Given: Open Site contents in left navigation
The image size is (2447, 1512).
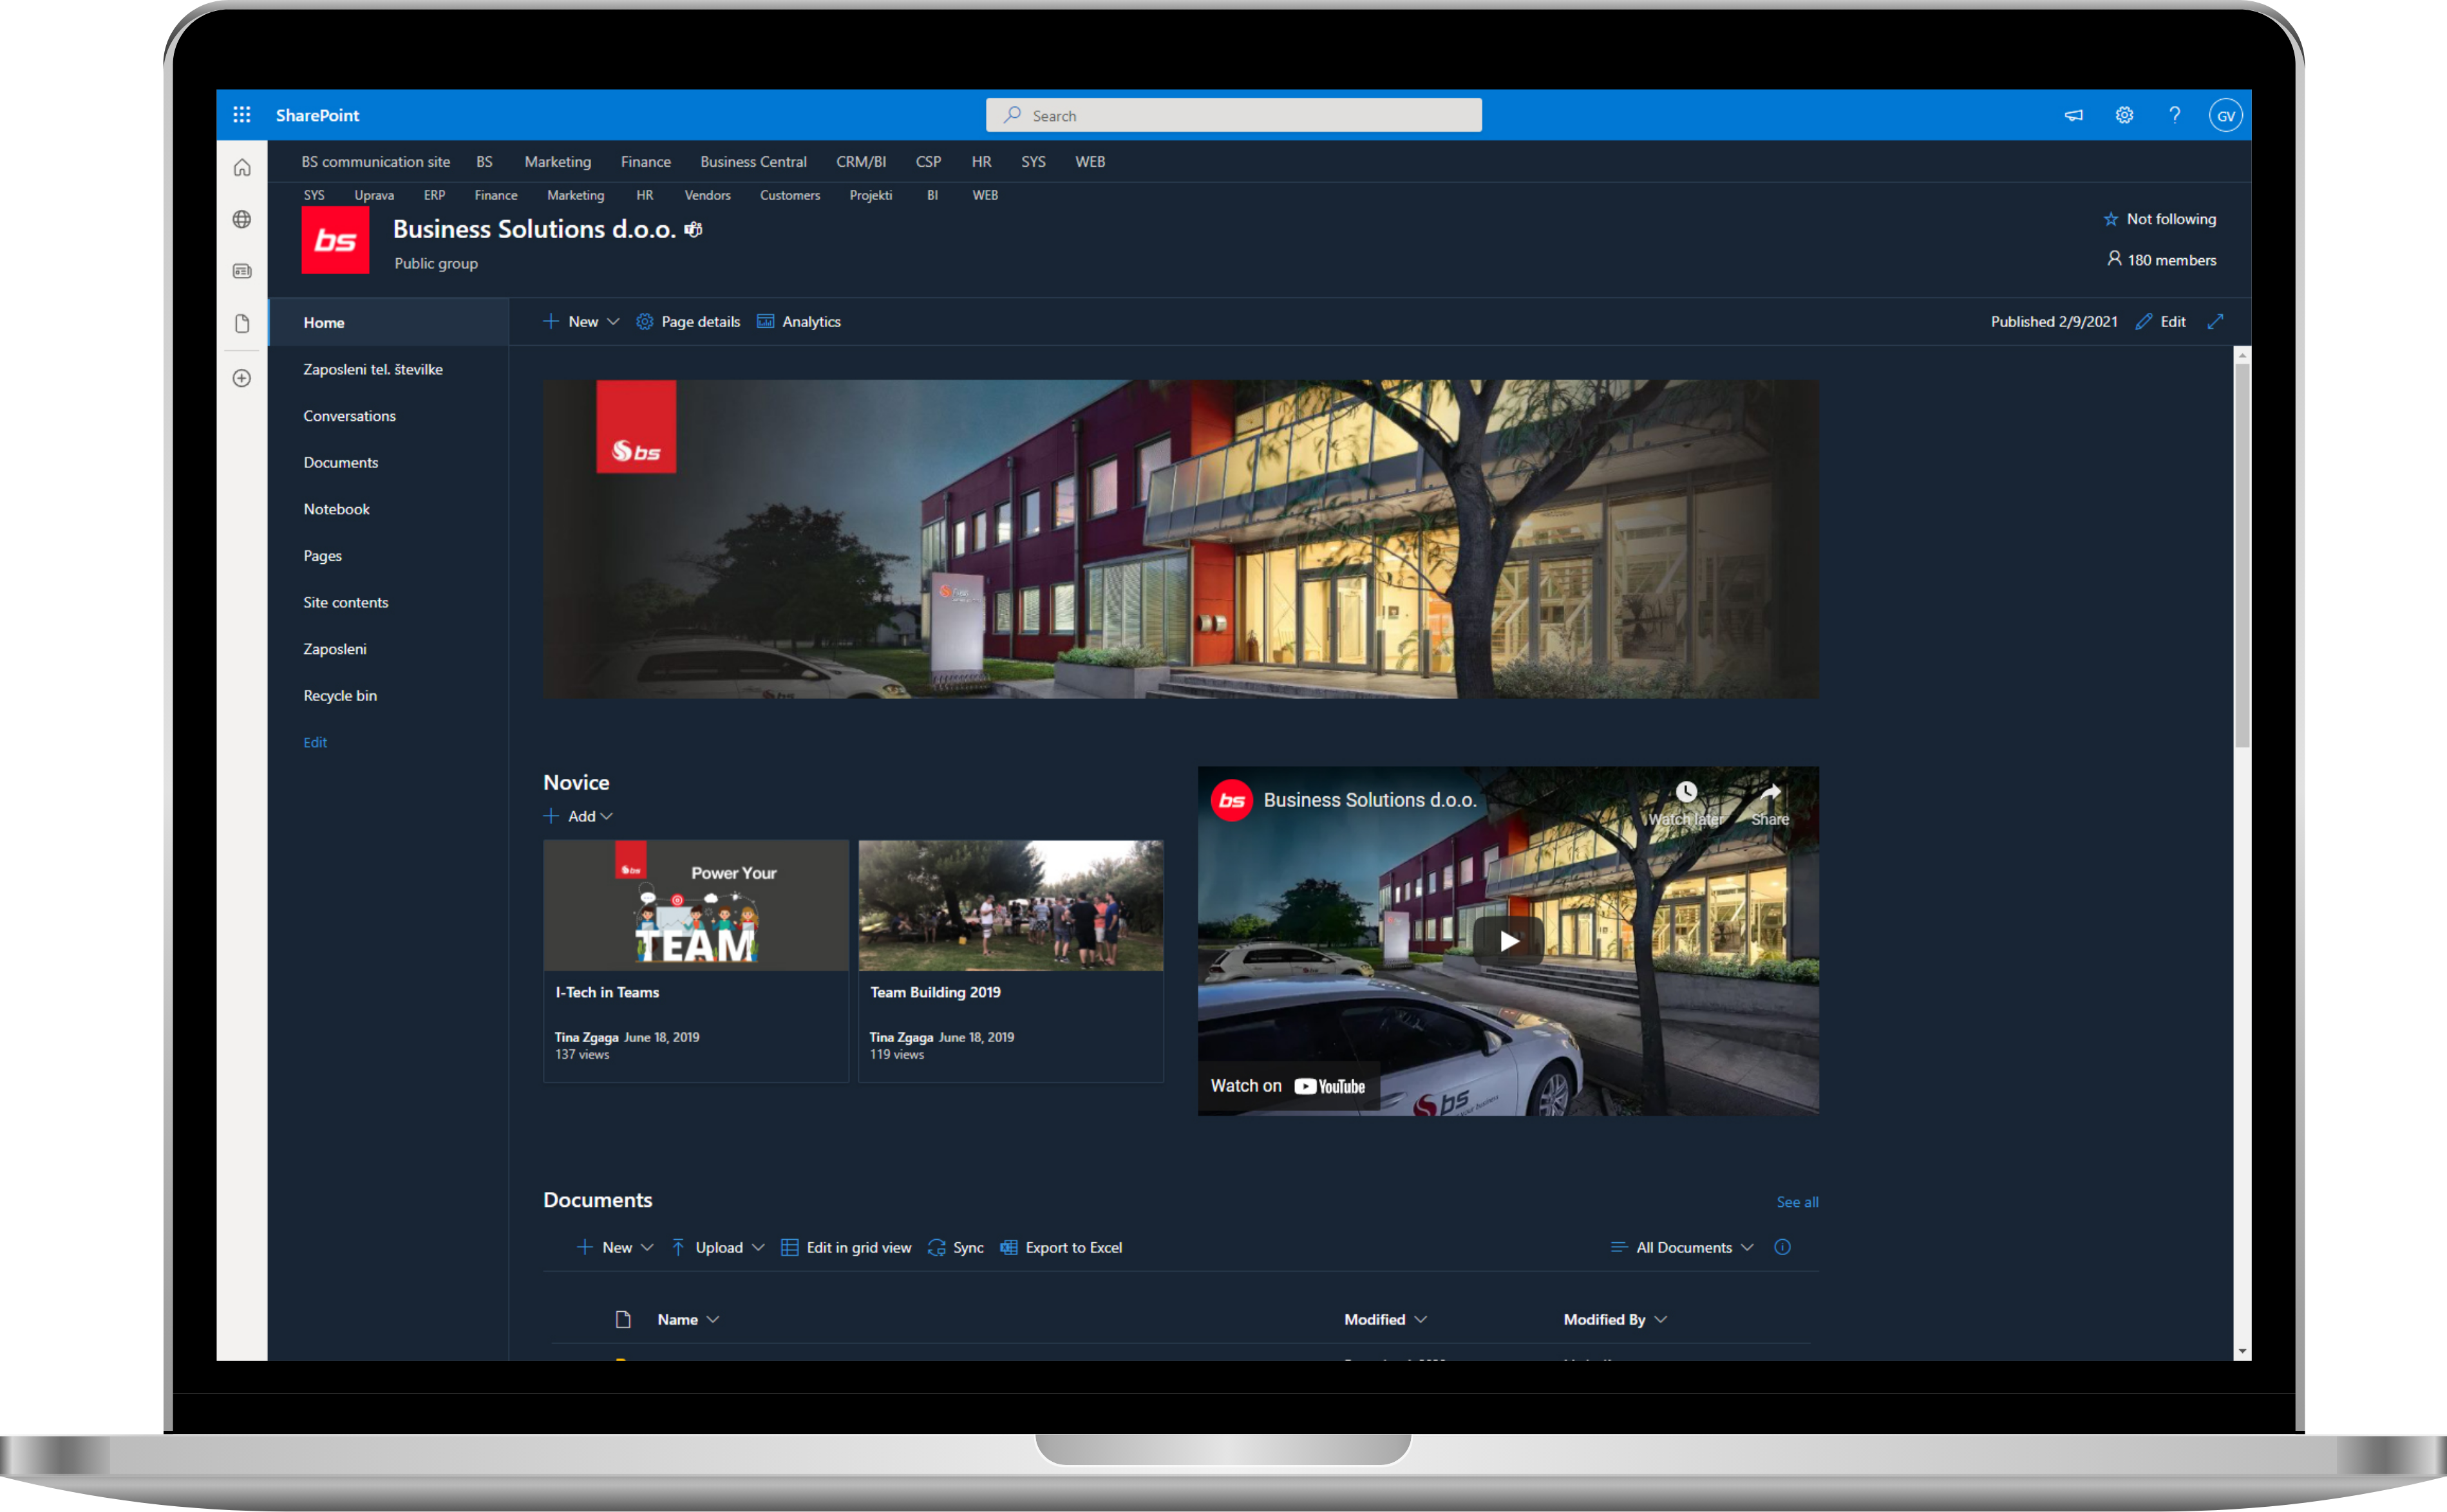Looking at the screenshot, I should tap(345, 602).
